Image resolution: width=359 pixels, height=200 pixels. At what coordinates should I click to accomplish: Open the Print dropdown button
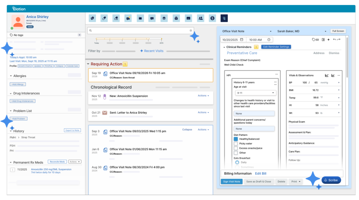296,181
